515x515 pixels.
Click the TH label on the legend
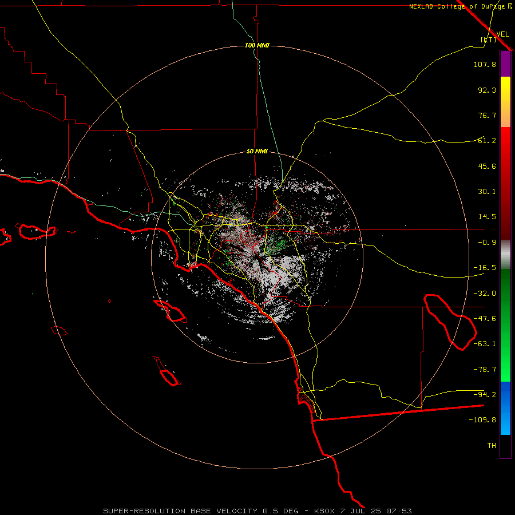point(492,446)
